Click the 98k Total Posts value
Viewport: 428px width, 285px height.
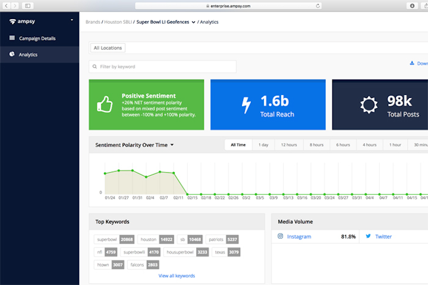(x=399, y=101)
